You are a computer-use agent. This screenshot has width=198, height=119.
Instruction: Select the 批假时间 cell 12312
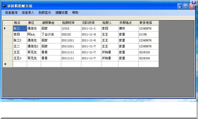(71, 28)
